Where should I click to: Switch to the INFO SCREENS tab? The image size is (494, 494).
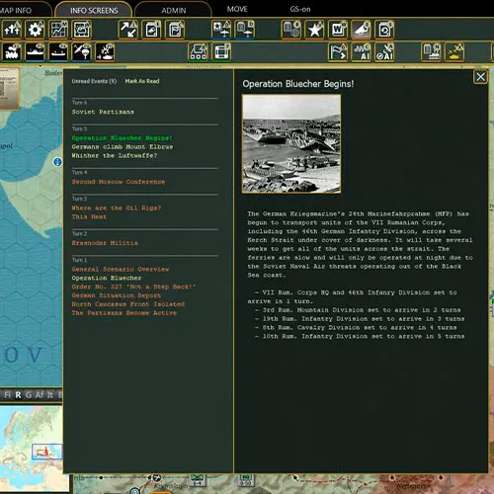(94, 11)
